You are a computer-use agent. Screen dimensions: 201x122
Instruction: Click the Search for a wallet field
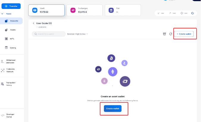point(49,34)
